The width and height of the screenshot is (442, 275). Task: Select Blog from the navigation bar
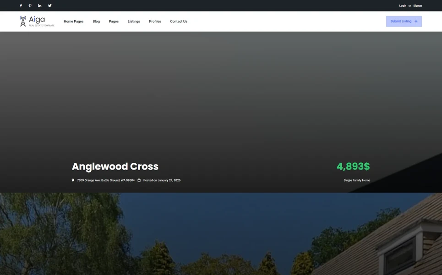click(96, 21)
